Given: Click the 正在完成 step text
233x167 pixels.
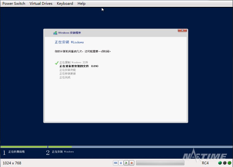Looking at the screenshot, I should coord(65,77).
